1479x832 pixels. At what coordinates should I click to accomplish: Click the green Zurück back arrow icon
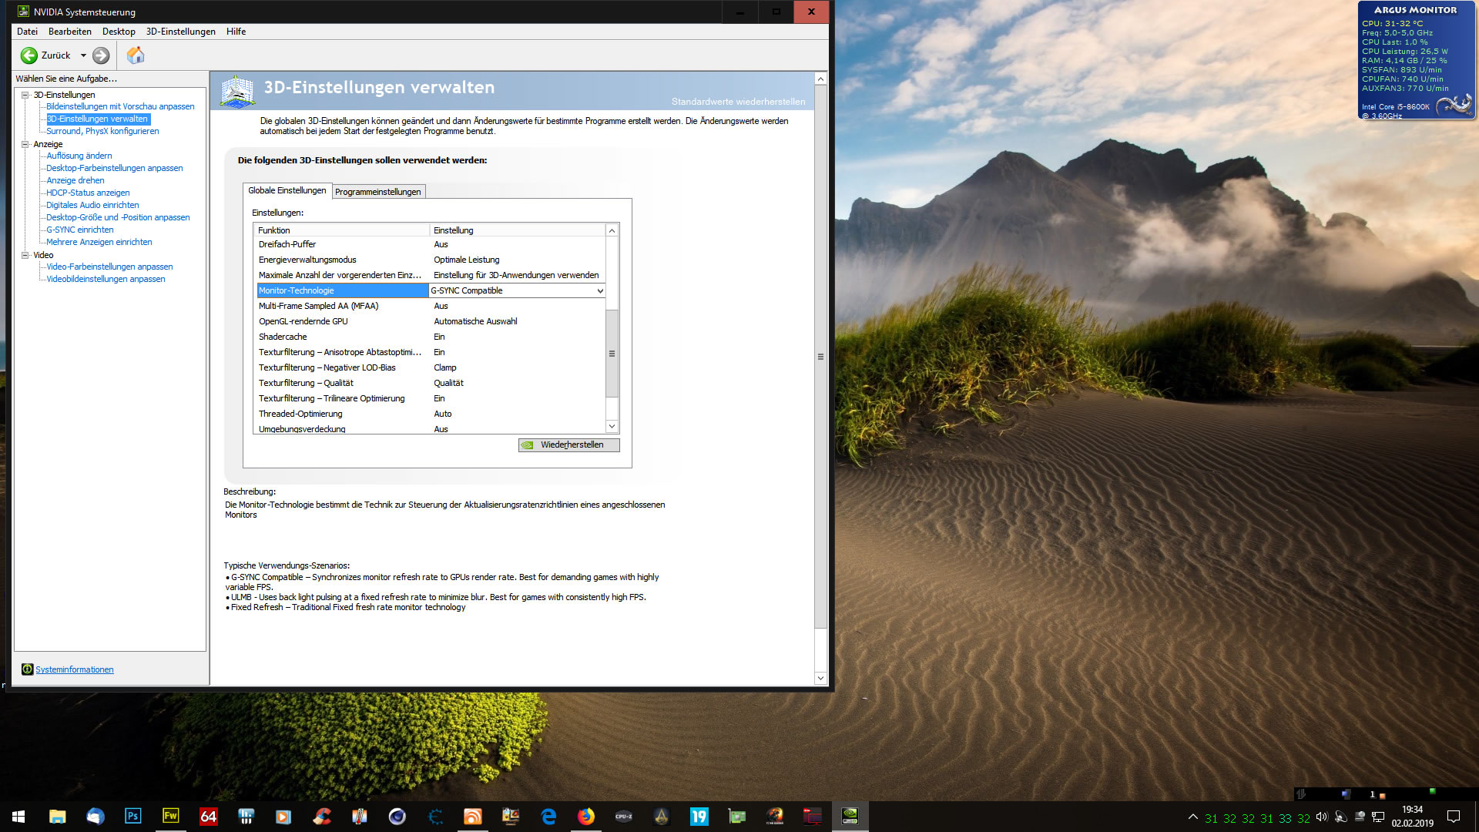point(29,55)
